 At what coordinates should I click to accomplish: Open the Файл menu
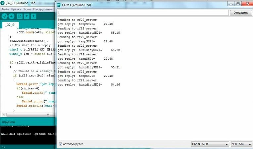point(6,9)
